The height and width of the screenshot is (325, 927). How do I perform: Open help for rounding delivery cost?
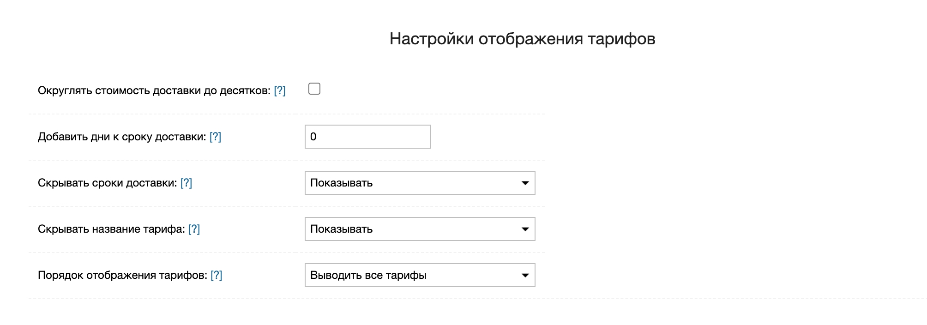(279, 90)
